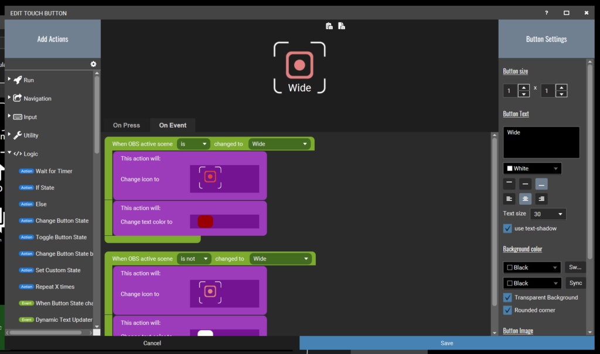Click the icon thumbnail in the 'is' event block

pyautogui.click(x=210, y=177)
